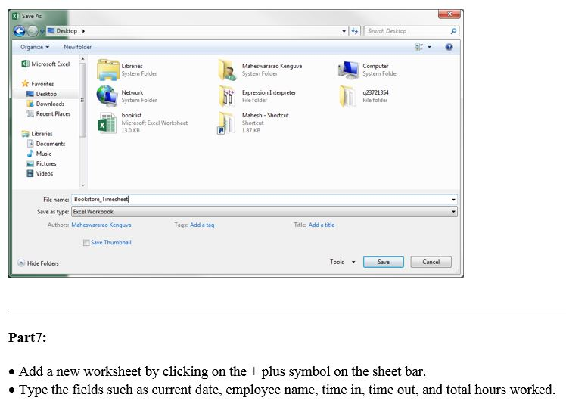Open the Save as type combo box

tap(264, 212)
